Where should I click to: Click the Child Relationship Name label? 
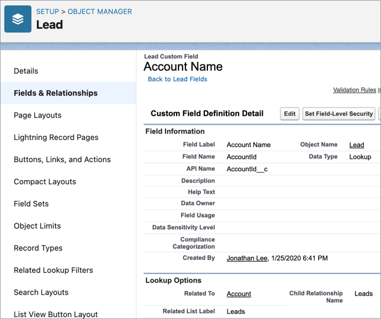pos(316,297)
